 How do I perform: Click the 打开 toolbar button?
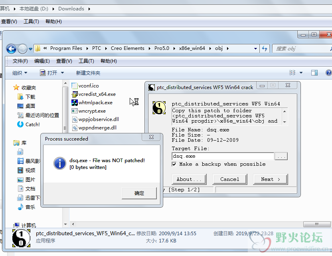click(x=49, y=73)
